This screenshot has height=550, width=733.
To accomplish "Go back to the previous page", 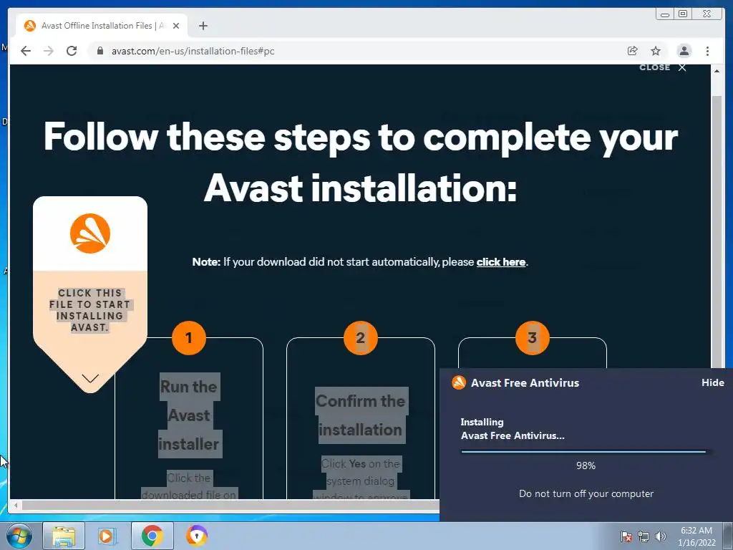I will pos(26,51).
